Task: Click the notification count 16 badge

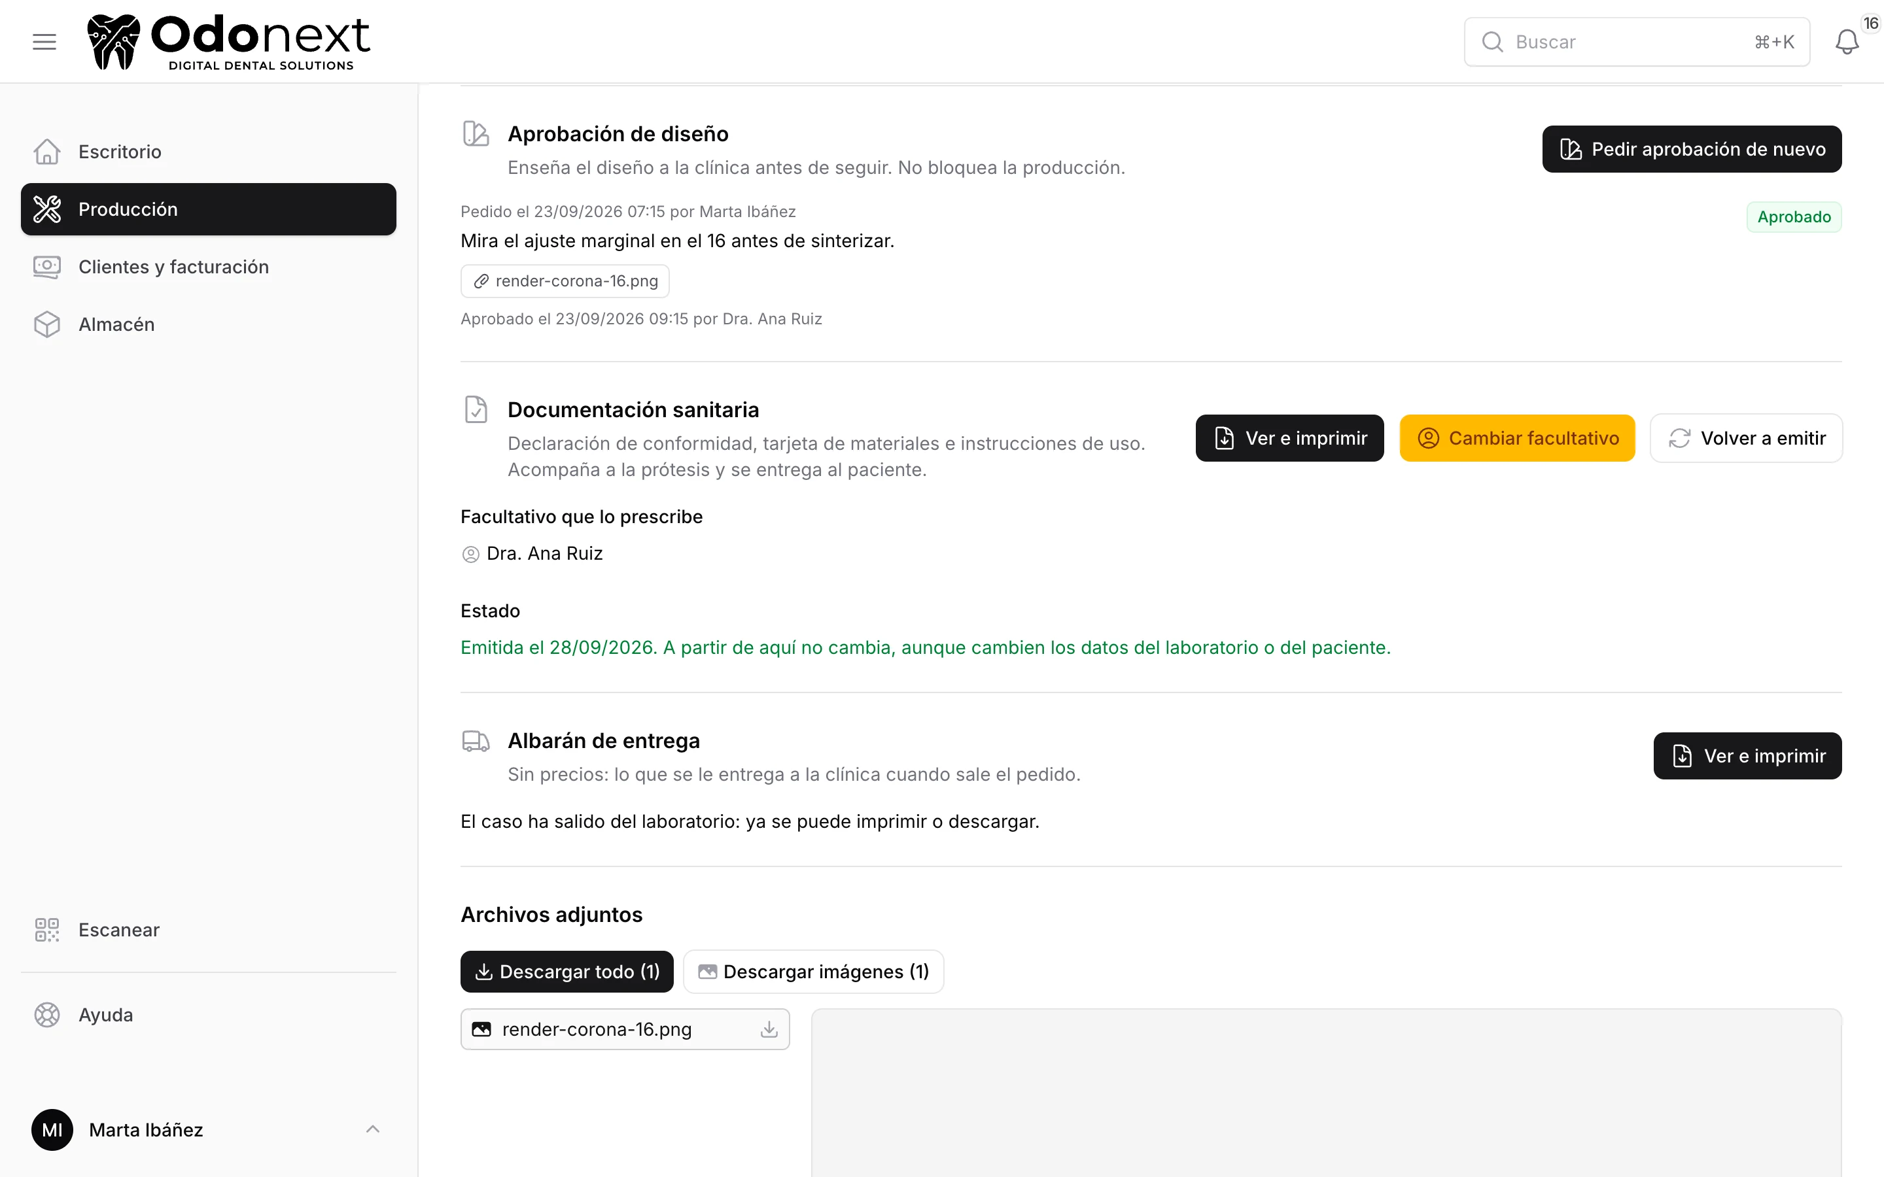Action: click(1871, 24)
